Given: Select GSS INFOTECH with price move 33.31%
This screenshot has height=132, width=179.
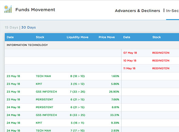Looking at the screenshot, I should point(46,115).
